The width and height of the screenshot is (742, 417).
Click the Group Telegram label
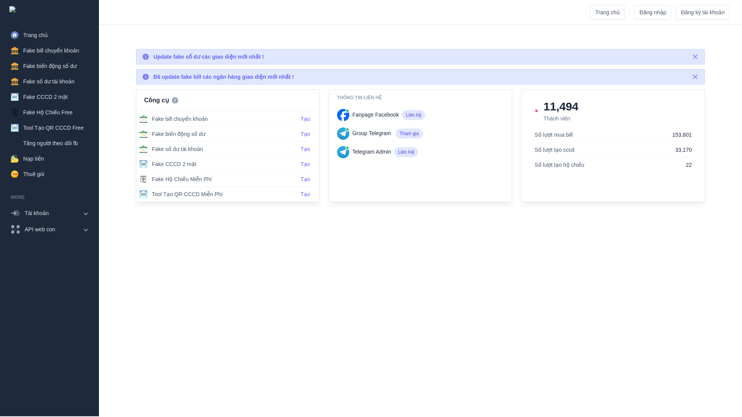click(372, 133)
